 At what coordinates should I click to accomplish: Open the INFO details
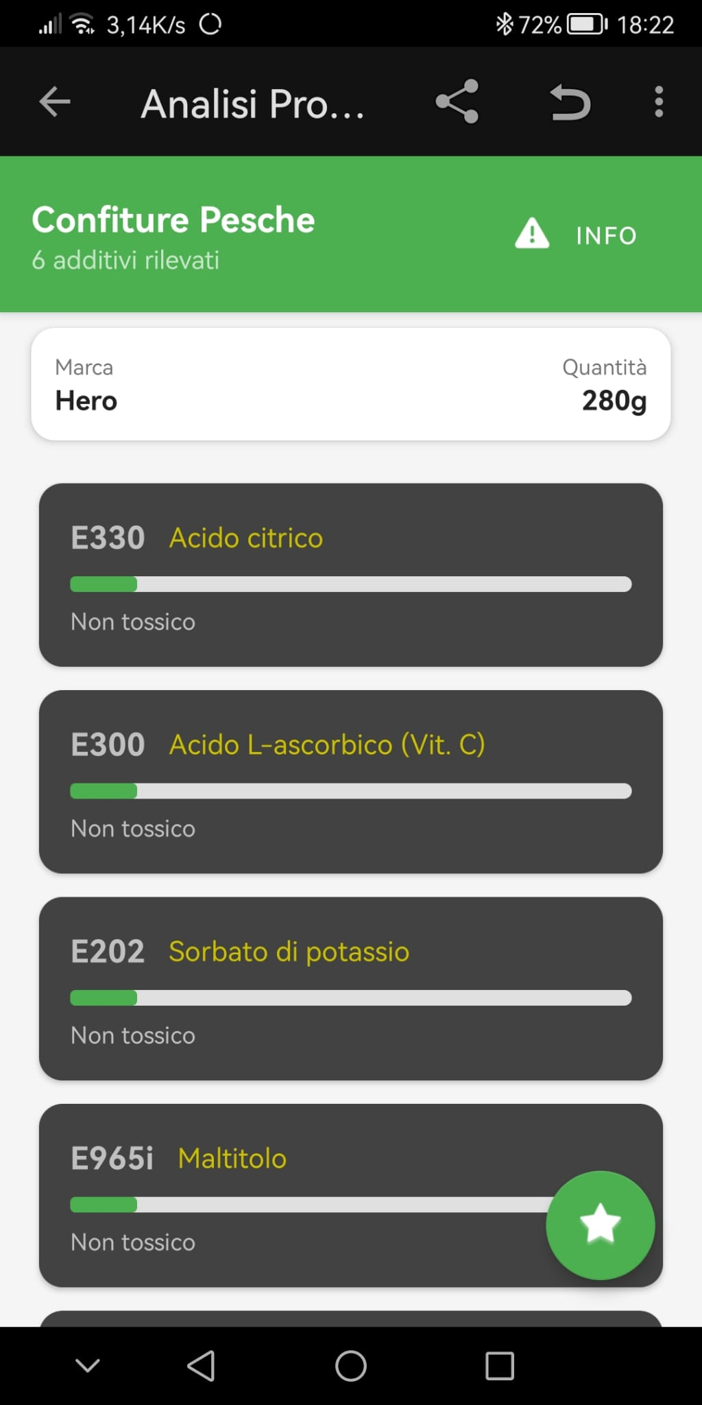pyautogui.click(x=606, y=235)
